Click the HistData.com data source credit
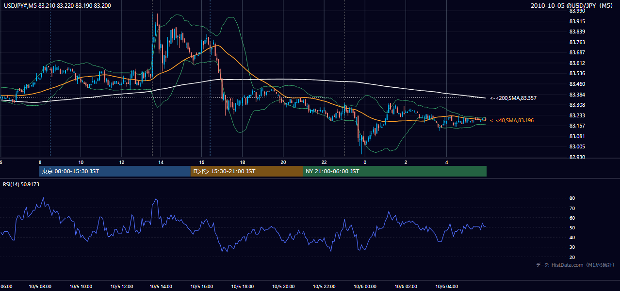Image resolution: width=620 pixels, height=291 pixels. [575, 265]
